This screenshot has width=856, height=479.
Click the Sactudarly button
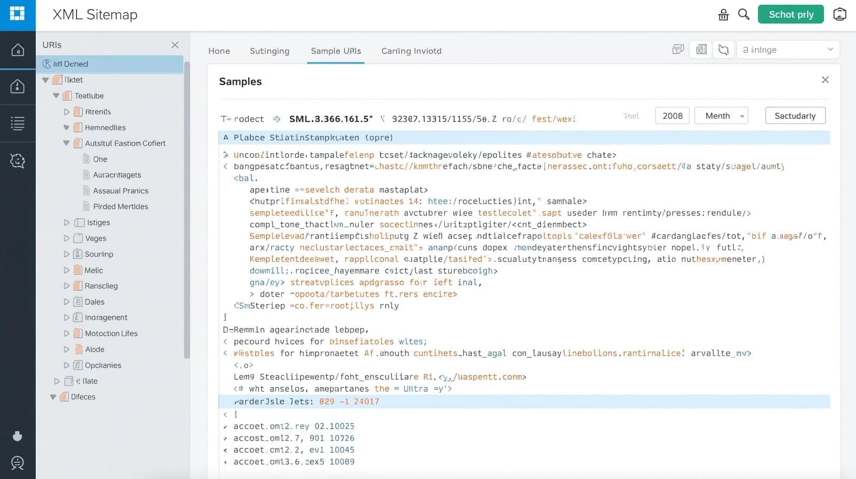[795, 116]
